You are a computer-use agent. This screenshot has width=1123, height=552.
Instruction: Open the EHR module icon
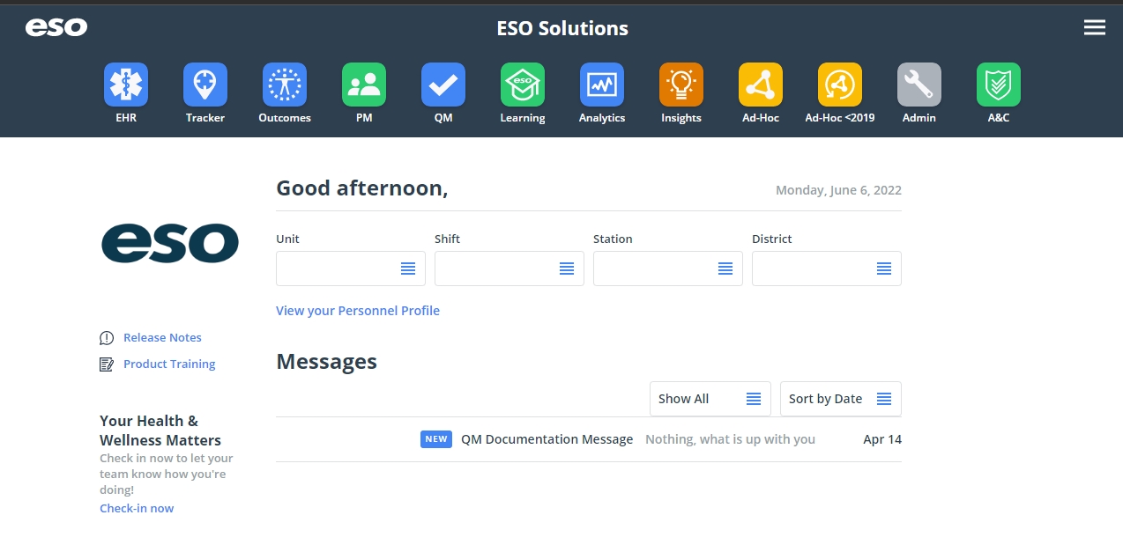(x=126, y=85)
